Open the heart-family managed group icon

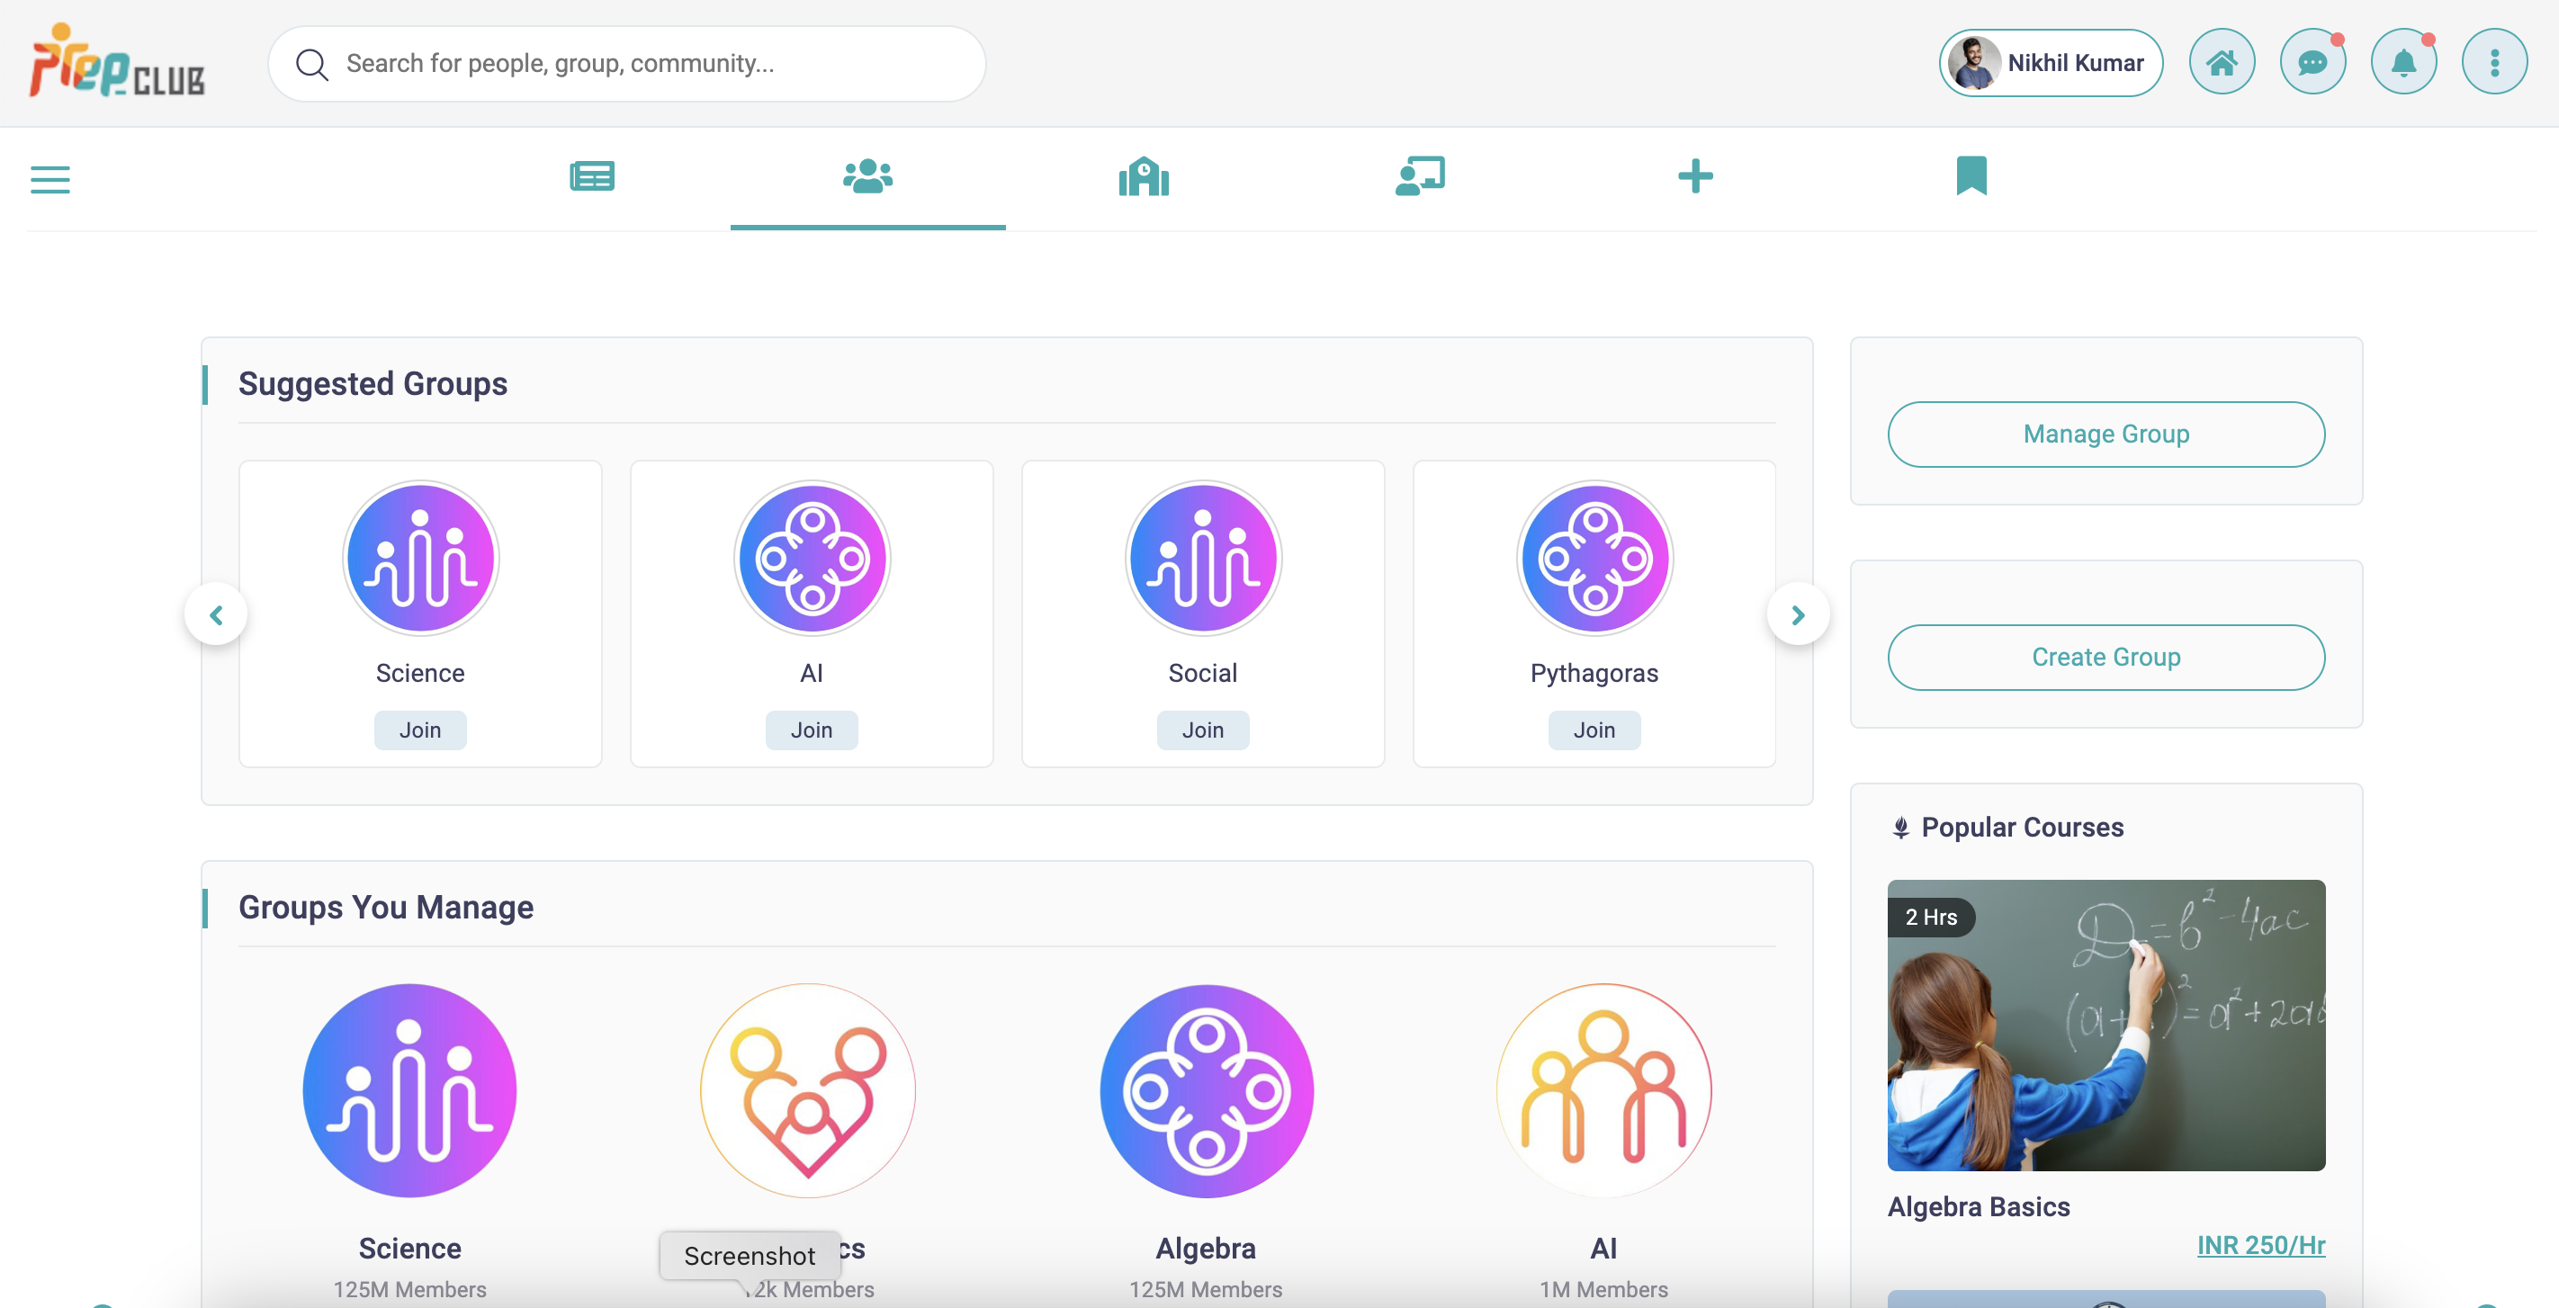point(808,1090)
